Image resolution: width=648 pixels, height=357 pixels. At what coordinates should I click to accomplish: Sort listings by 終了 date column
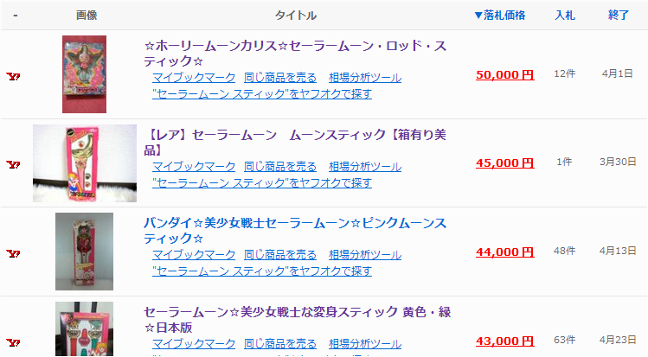click(x=619, y=16)
